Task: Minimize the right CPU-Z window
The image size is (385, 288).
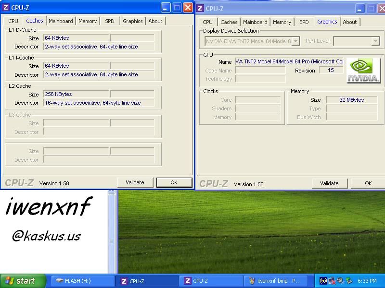Action: coord(360,9)
